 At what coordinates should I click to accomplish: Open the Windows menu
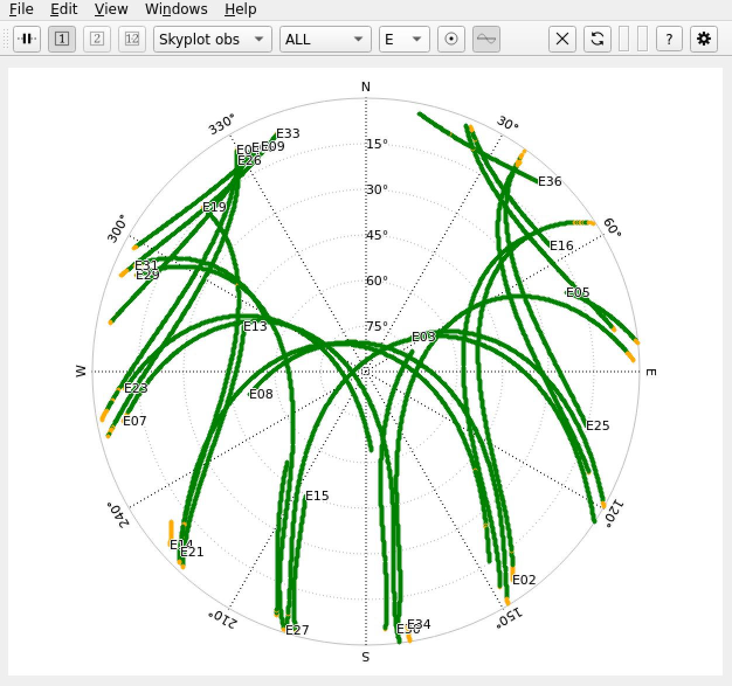point(177,9)
